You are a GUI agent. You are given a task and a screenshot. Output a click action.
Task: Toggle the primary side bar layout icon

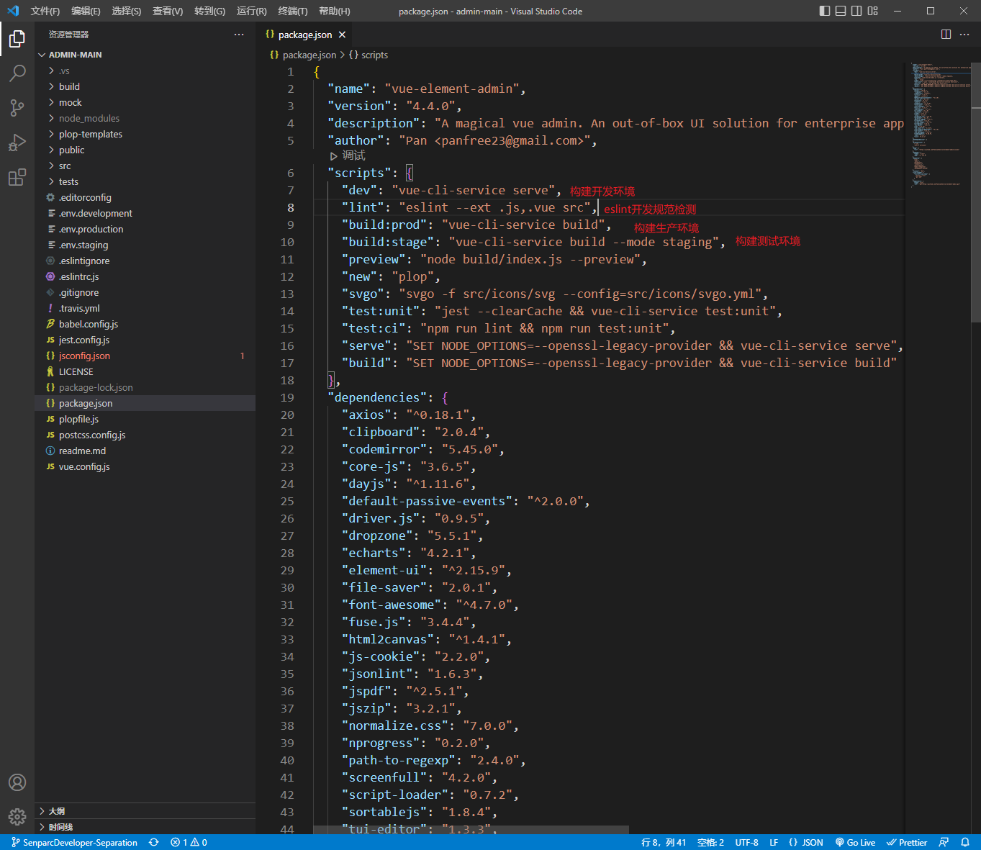click(825, 11)
